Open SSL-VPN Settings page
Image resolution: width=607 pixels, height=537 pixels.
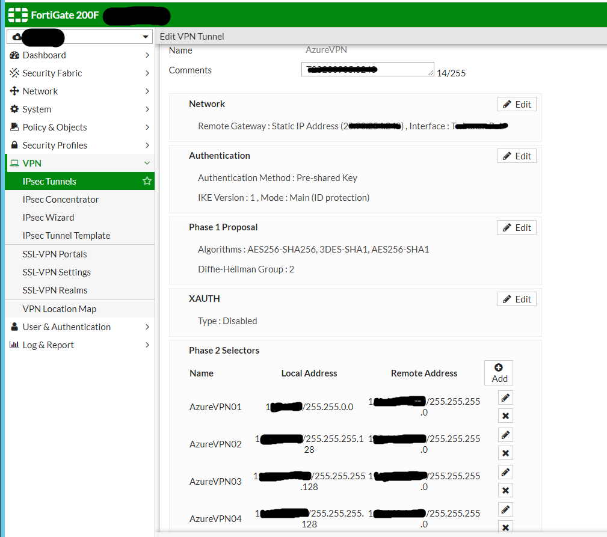click(x=80, y=272)
